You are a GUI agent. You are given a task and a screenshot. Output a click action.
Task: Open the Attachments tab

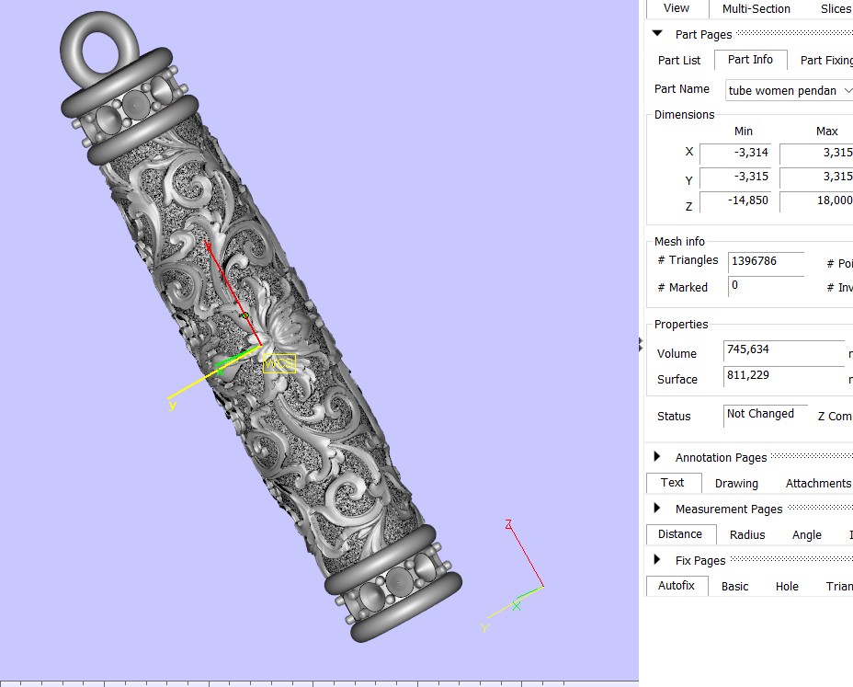click(x=818, y=484)
